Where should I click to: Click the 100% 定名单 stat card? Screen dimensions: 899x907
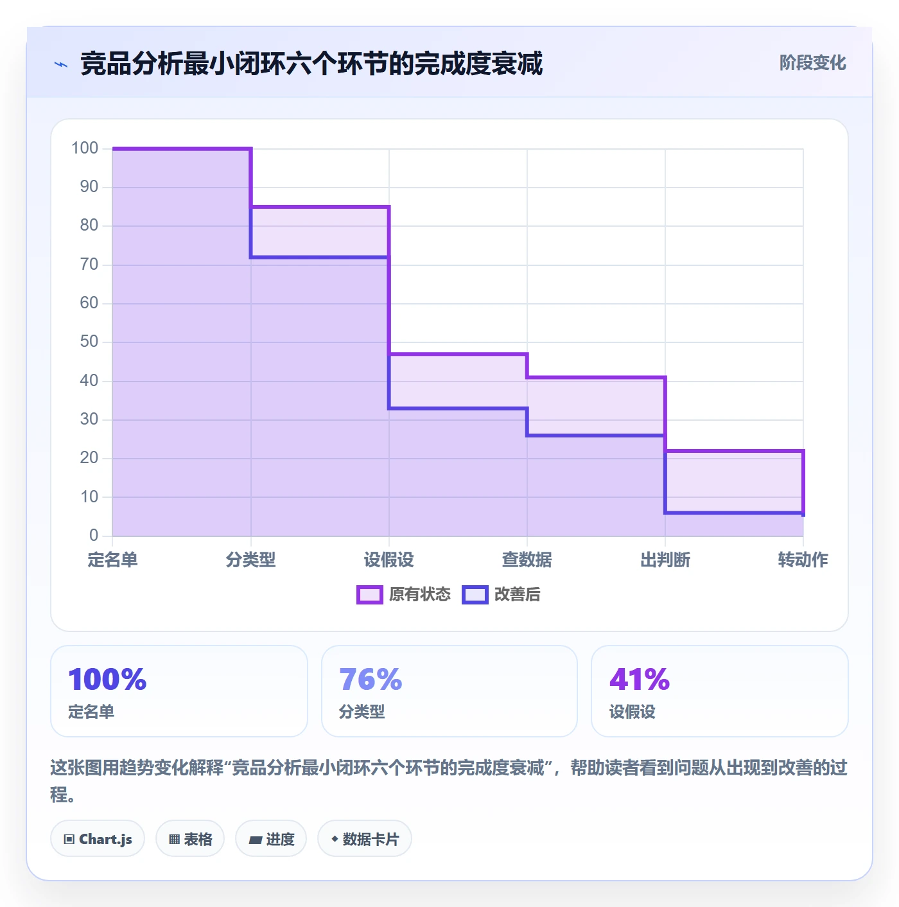(x=179, y=691)
